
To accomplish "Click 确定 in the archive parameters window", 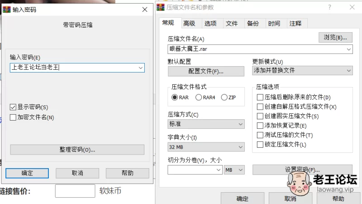I will (243, 199).
